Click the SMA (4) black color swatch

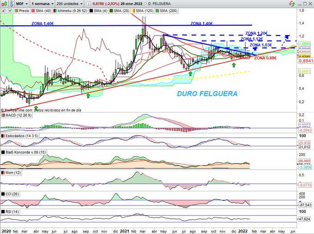pyautogui.click(x=91, y=11)
